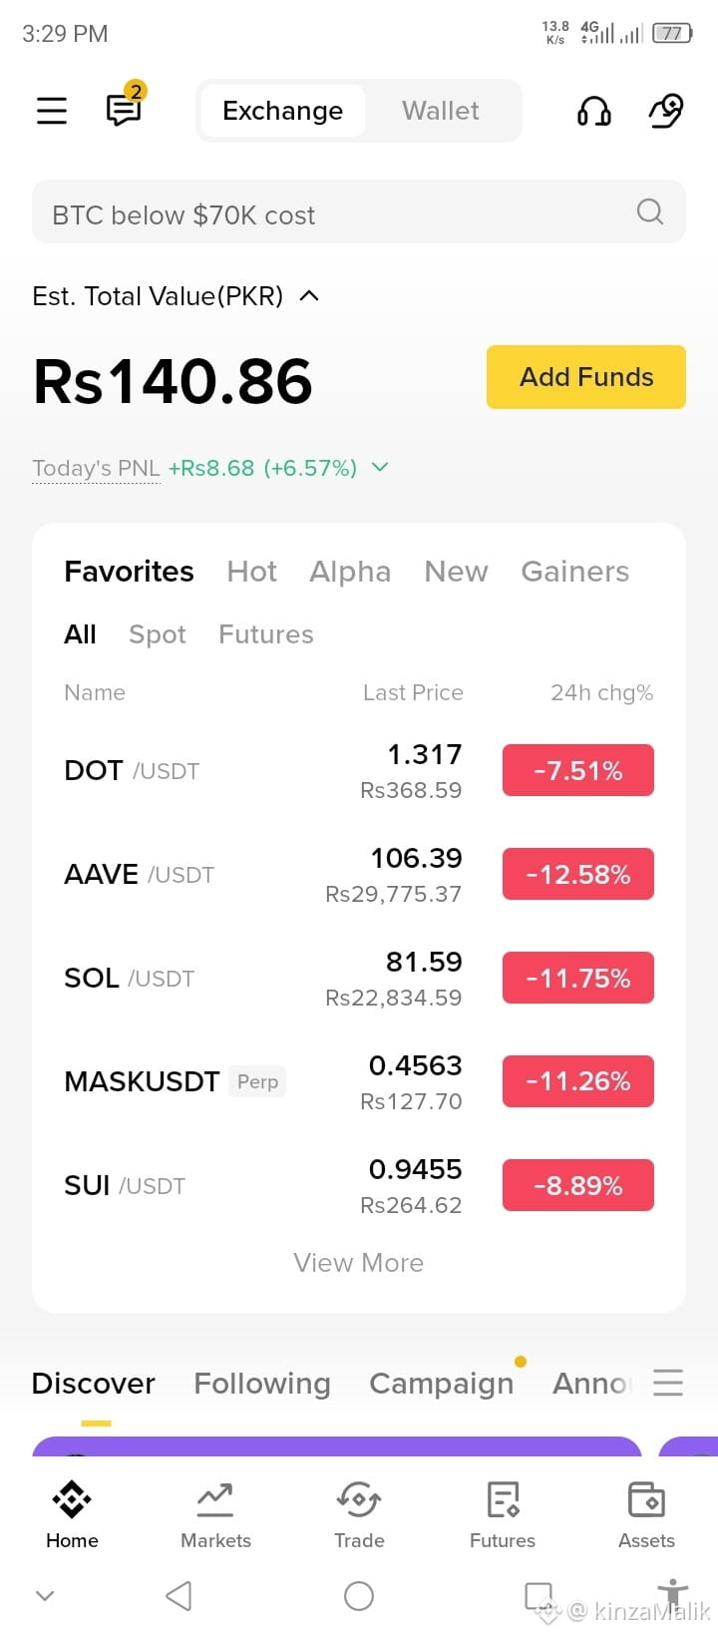718x1636 pixels.
Task: Switch toggle to Wallet mode
Action: click(441, 111)
